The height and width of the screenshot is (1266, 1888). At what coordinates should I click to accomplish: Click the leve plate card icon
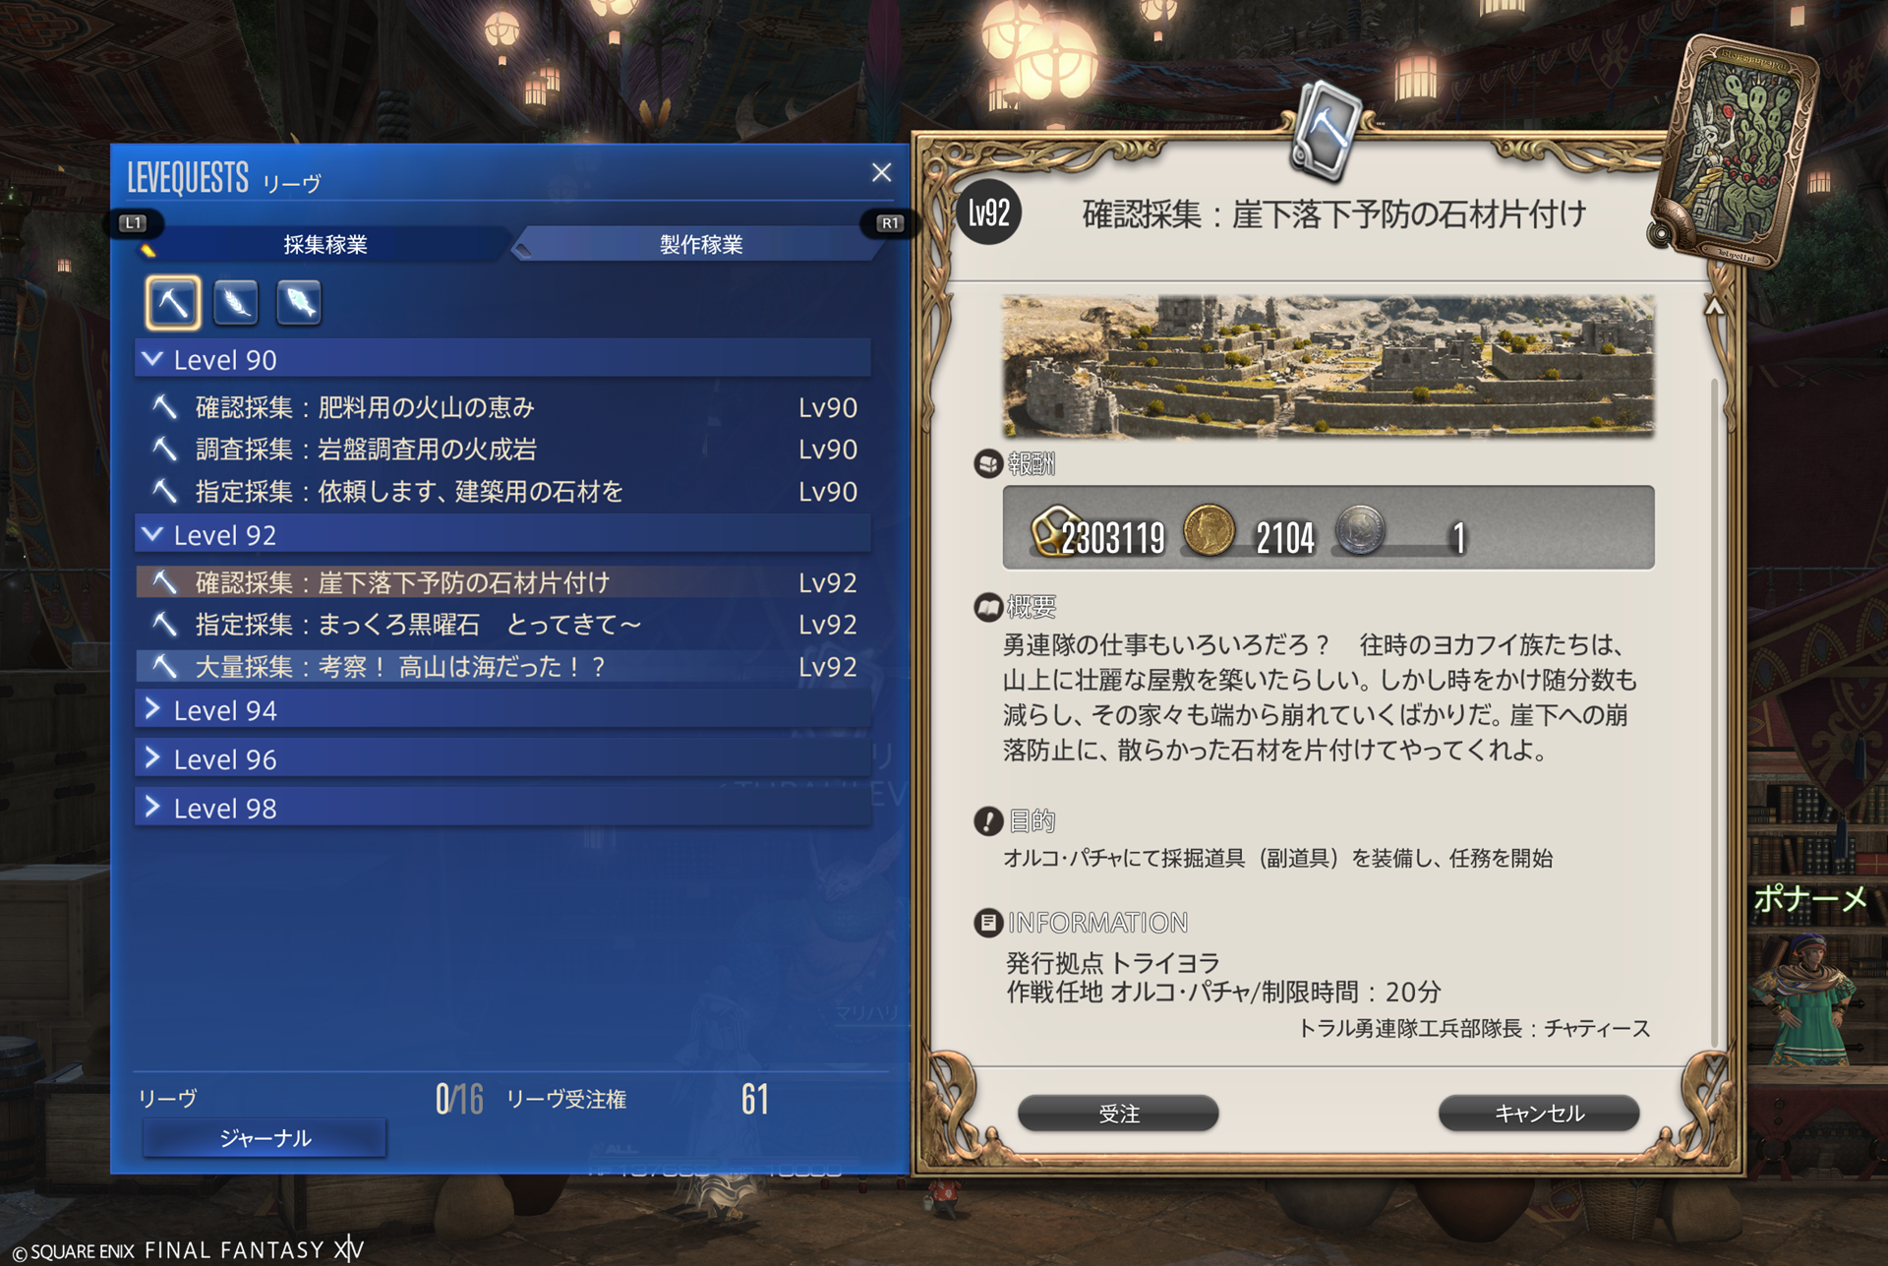(x=1738, y=151)
